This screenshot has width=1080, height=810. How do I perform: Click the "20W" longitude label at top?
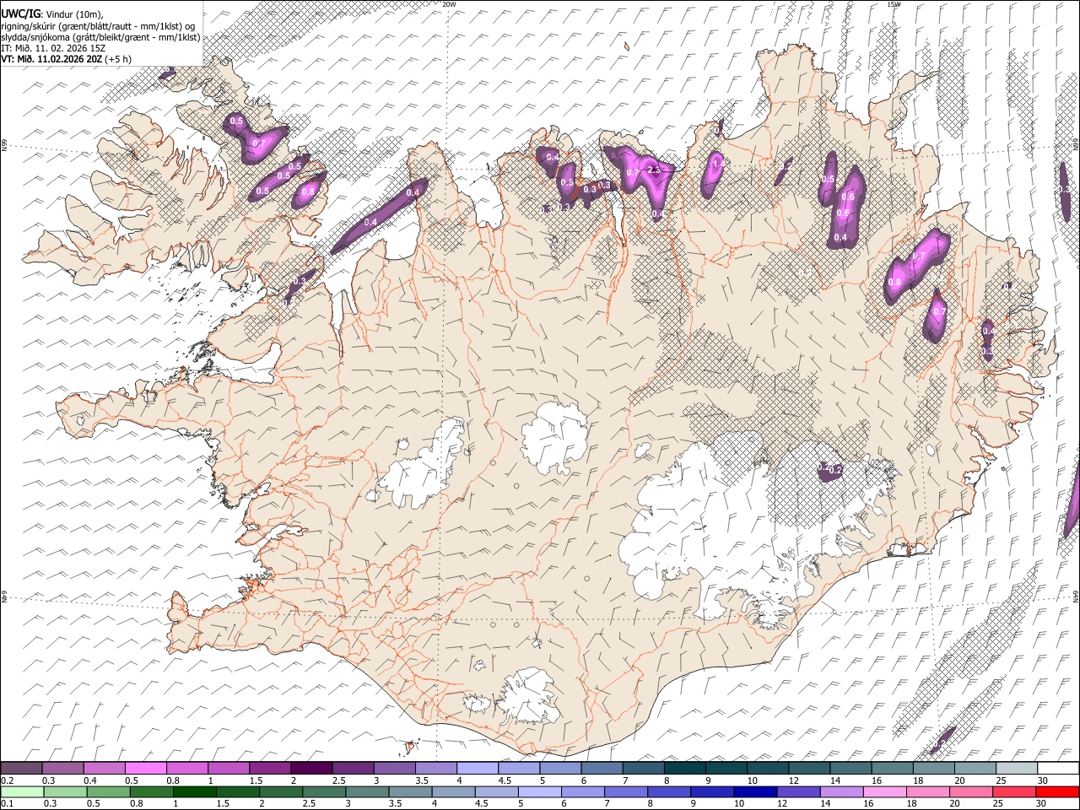point(449,4)
